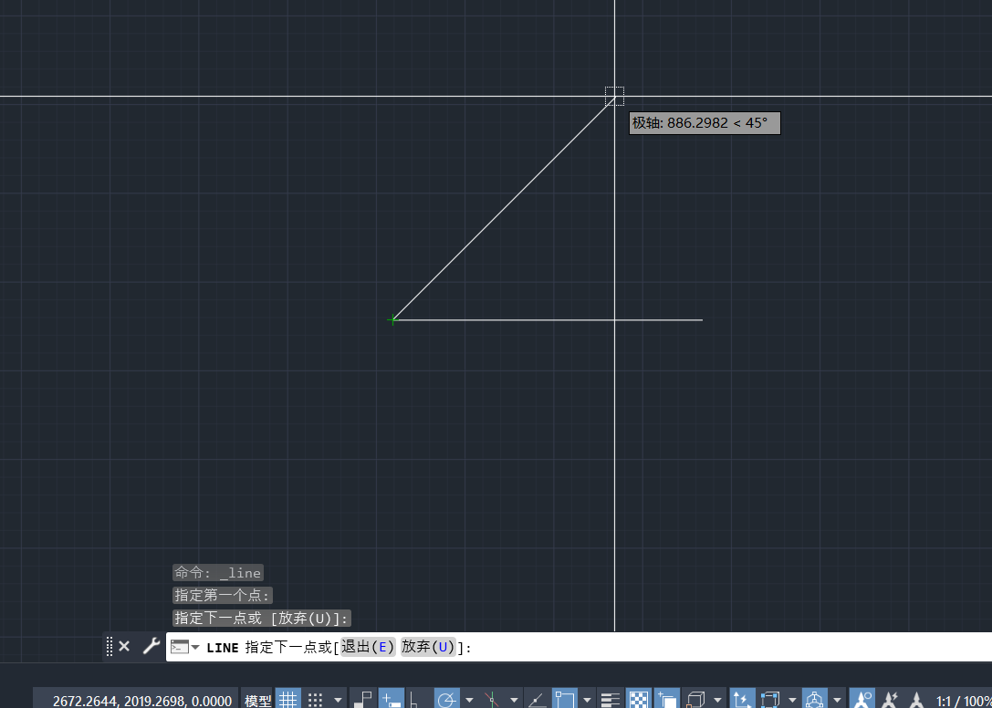Click the 2D object snap square icon
Screen dimensions: 992x708
[564, 700]
